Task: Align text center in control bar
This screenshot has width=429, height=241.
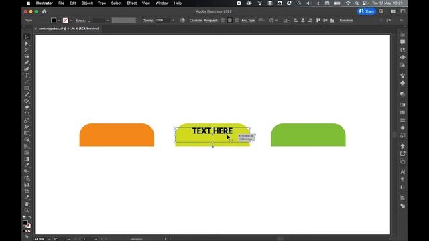Action: pyautogui.click(x=230, y=21)
